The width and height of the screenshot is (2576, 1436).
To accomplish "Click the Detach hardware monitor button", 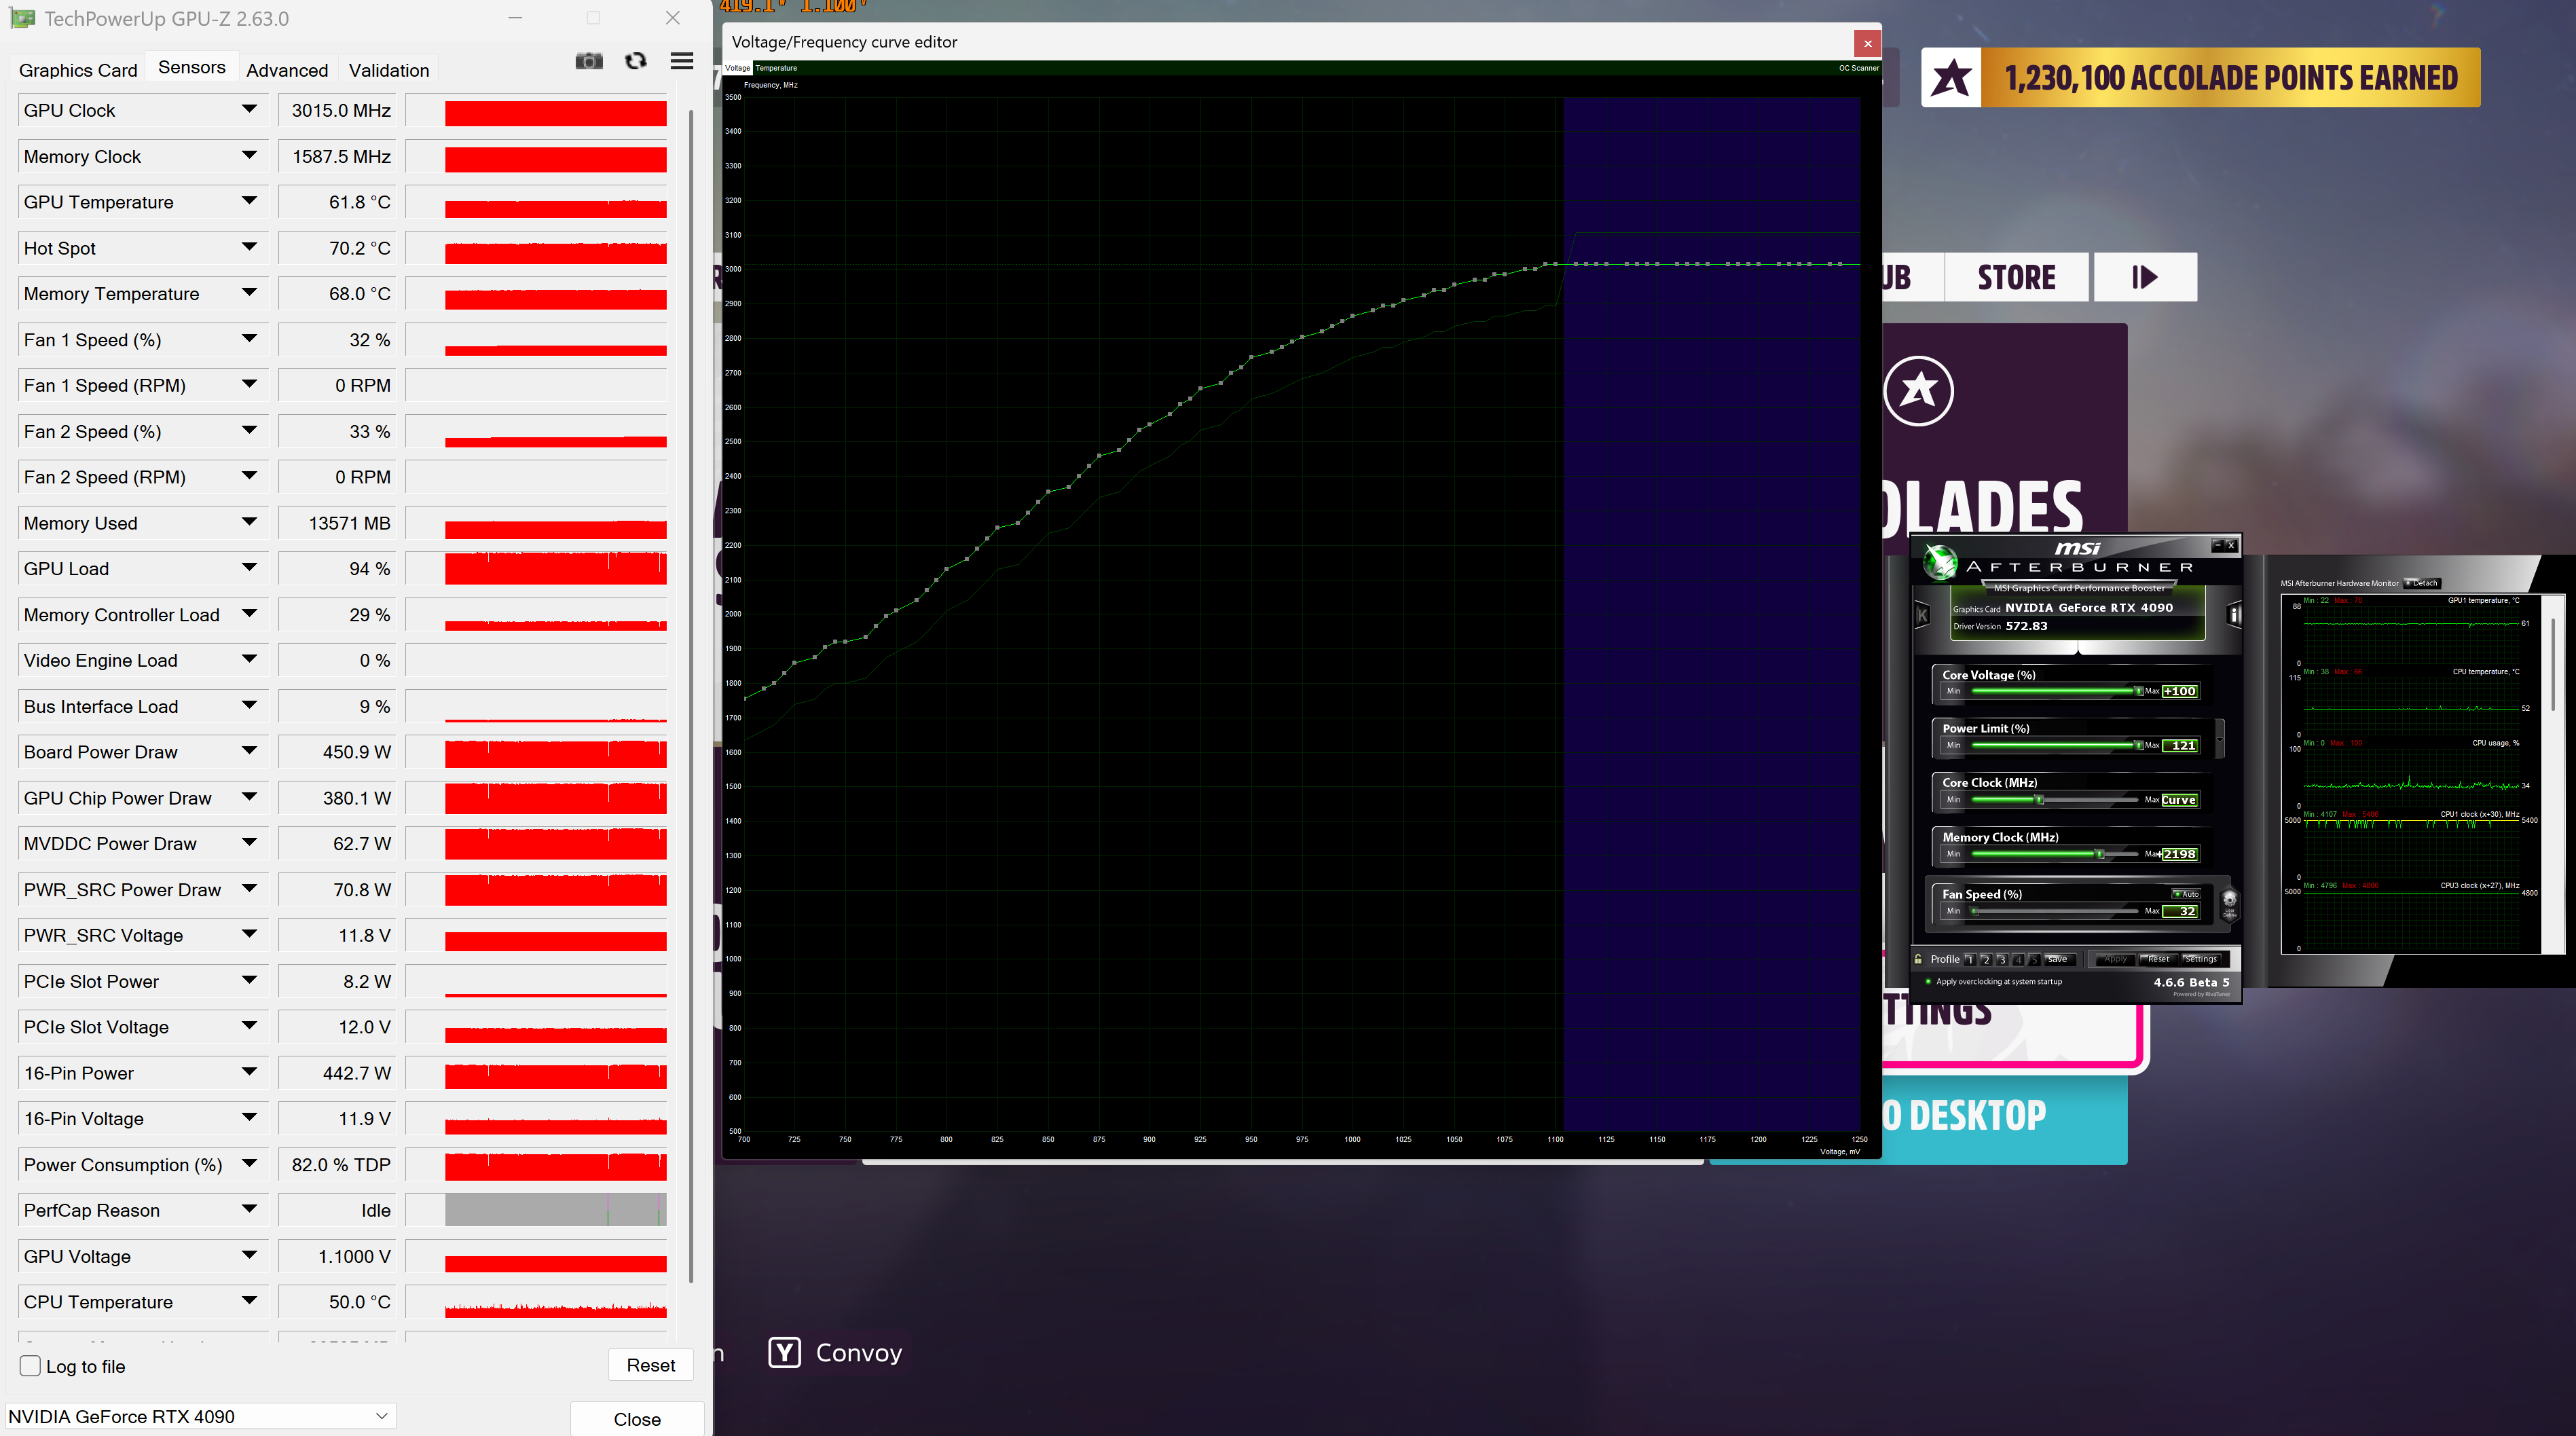I will click(x=2422, y=583).
